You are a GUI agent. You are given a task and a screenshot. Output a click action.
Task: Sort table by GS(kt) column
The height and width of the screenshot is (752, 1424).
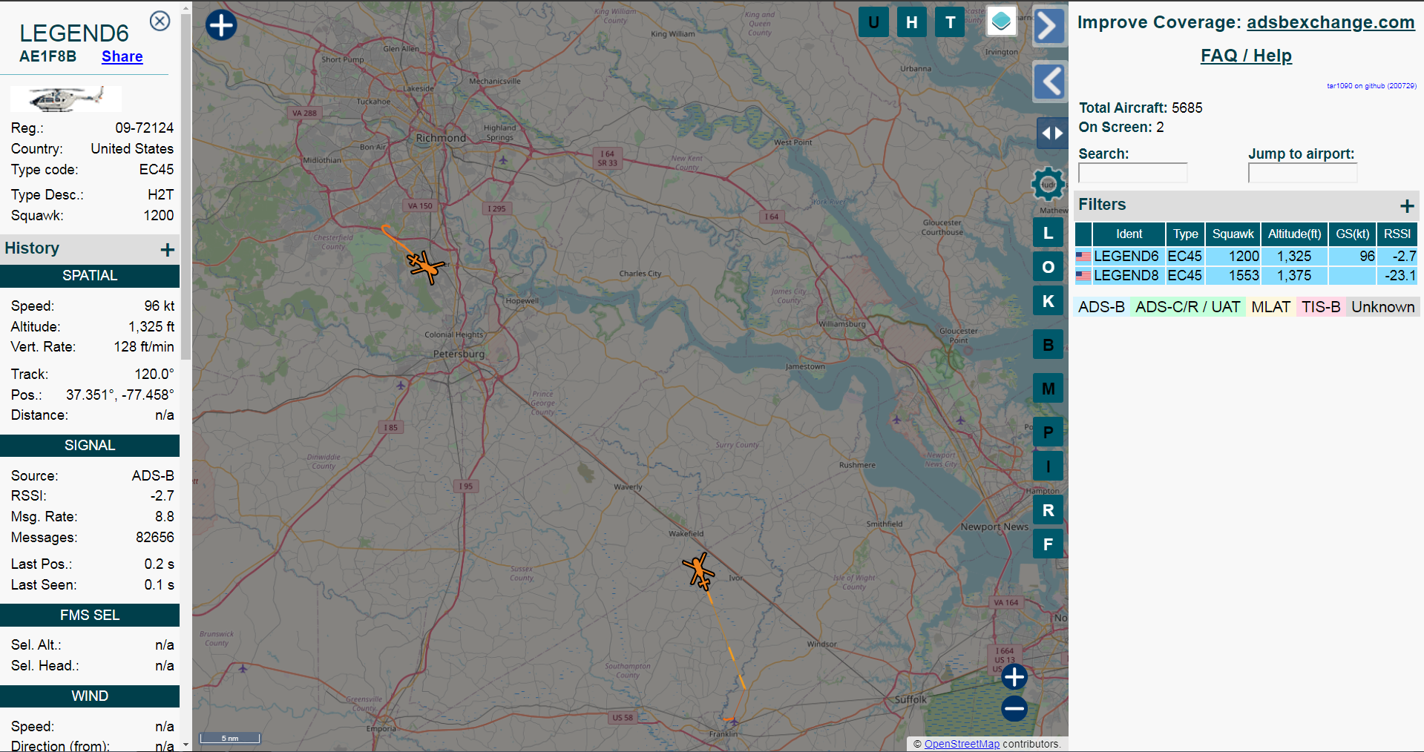click(1352, 234)
